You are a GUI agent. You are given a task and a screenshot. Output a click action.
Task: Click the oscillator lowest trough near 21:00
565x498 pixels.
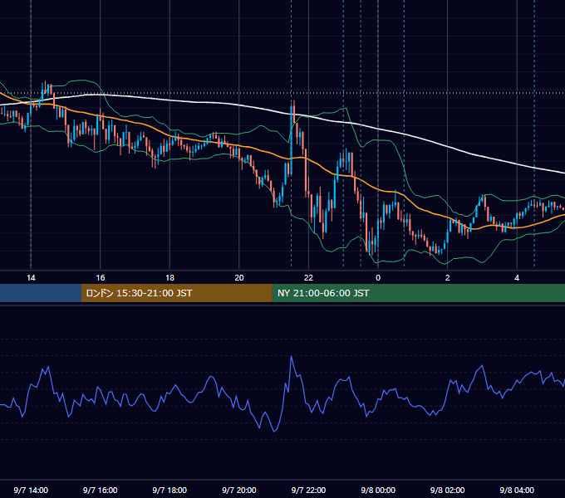[274, 431]
